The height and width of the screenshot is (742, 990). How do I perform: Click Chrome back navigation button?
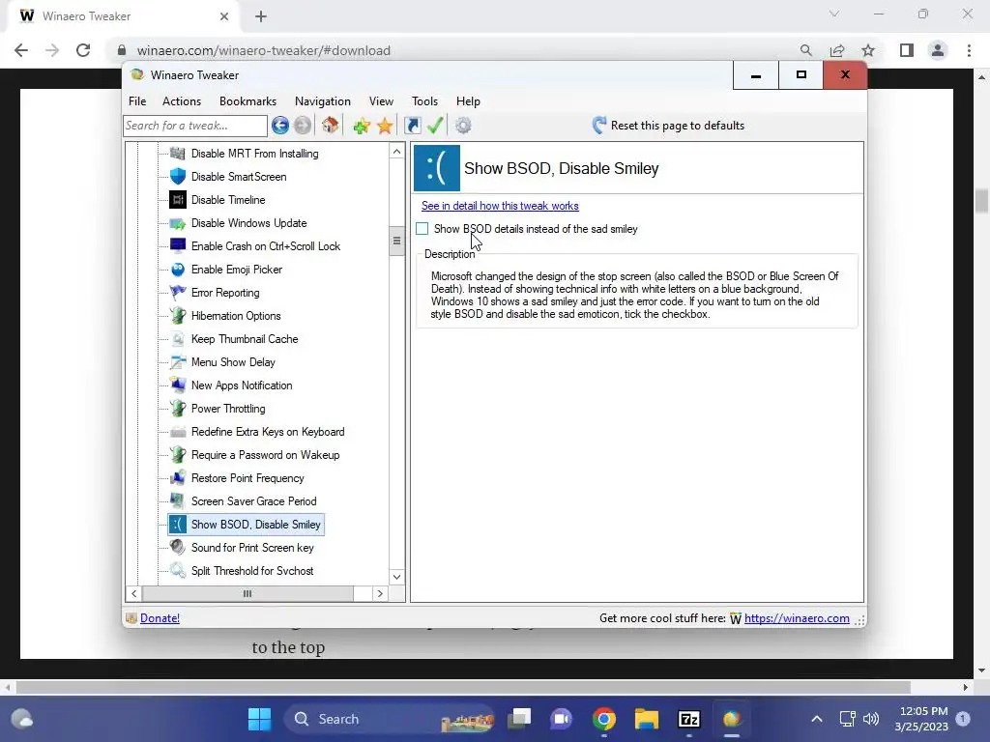[21, 50]
